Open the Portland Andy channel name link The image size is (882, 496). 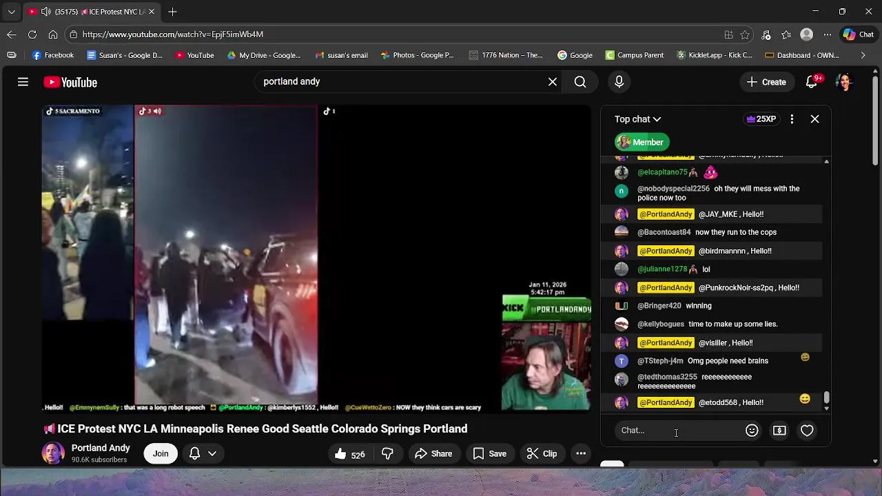[101, 448]
